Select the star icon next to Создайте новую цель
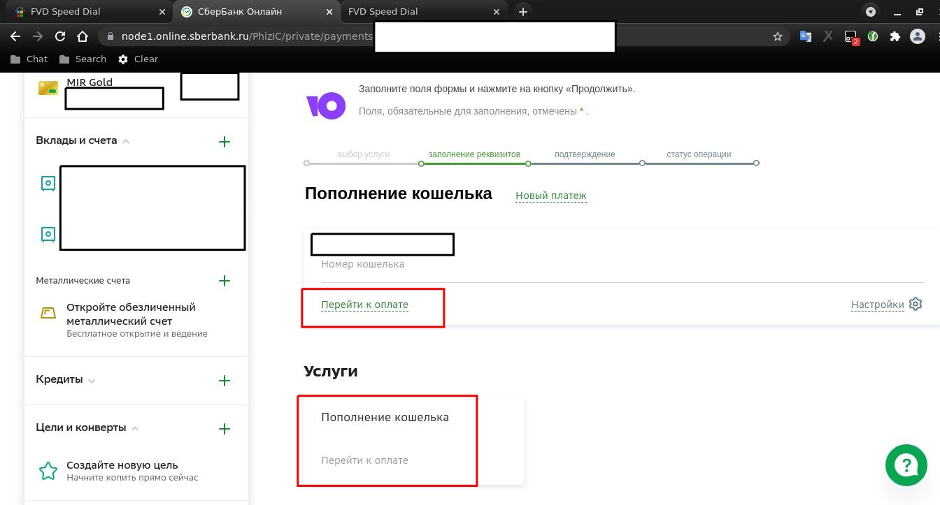This screenshot has height=505, width=940. (48, 471)
